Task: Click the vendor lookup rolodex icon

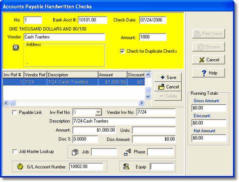Action: pyautogui.click(x=16, y=48)
